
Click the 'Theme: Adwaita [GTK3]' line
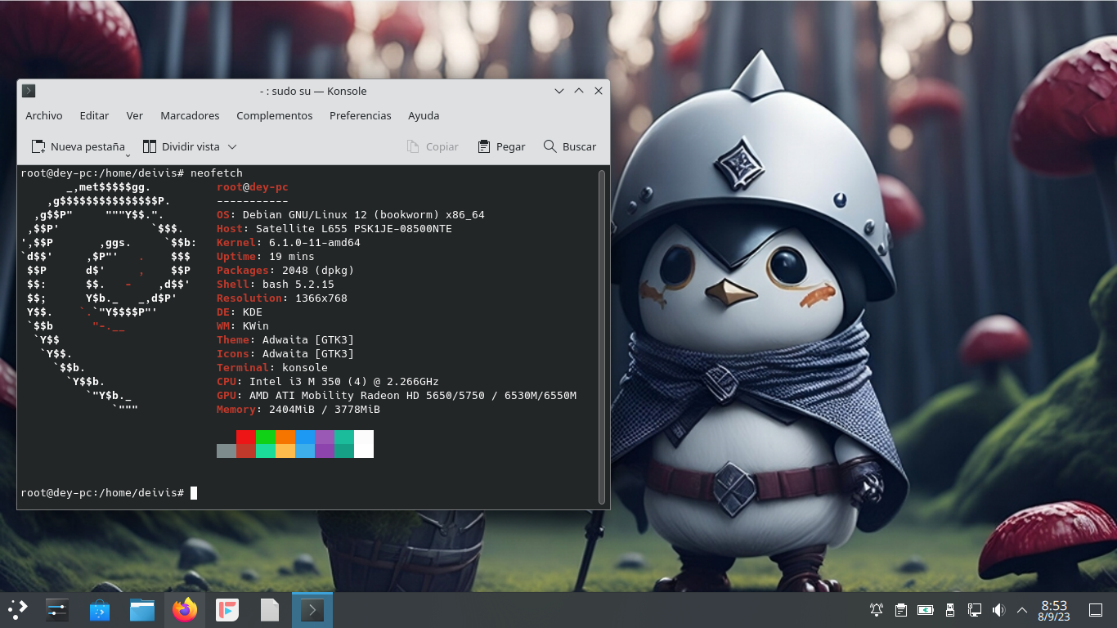click(x=285, y=340)
